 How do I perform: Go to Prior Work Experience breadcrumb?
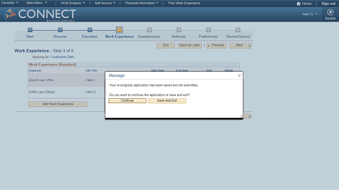point(184,3)
